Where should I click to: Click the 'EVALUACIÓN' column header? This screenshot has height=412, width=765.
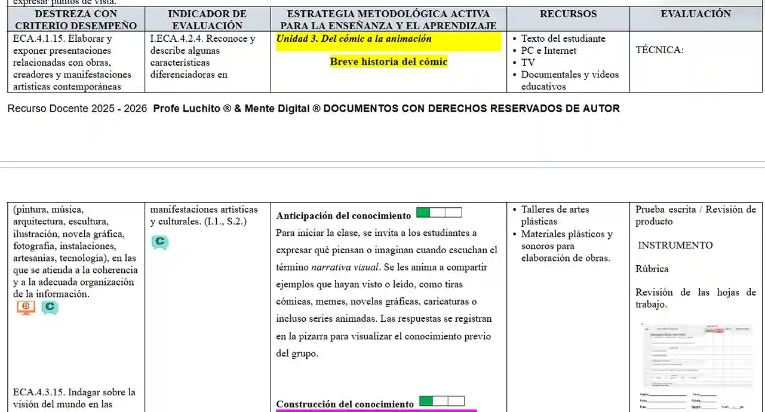[x=695, y=14]
